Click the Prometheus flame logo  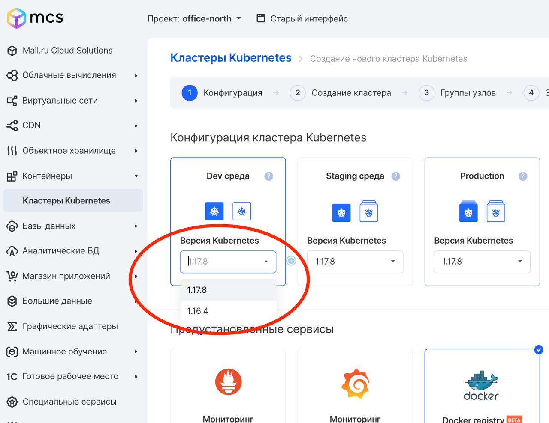coord(228,381)
